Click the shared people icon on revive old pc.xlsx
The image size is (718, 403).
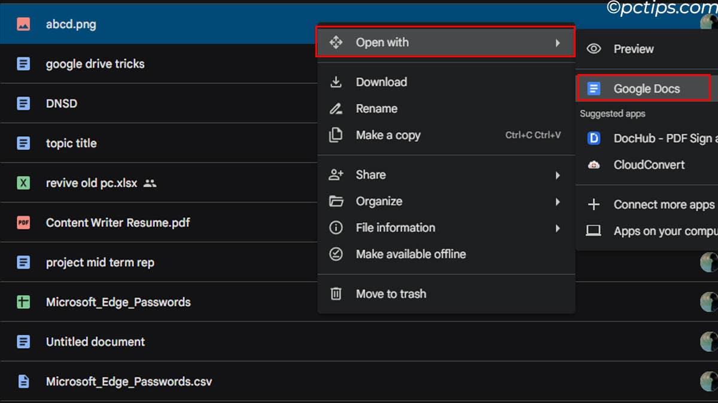[x=150, y=183]
